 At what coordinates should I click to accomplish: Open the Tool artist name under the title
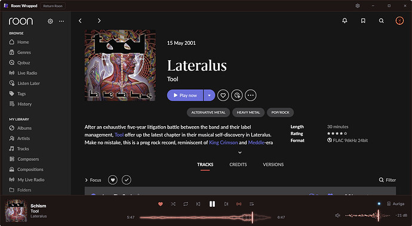(x=173, y=79)
